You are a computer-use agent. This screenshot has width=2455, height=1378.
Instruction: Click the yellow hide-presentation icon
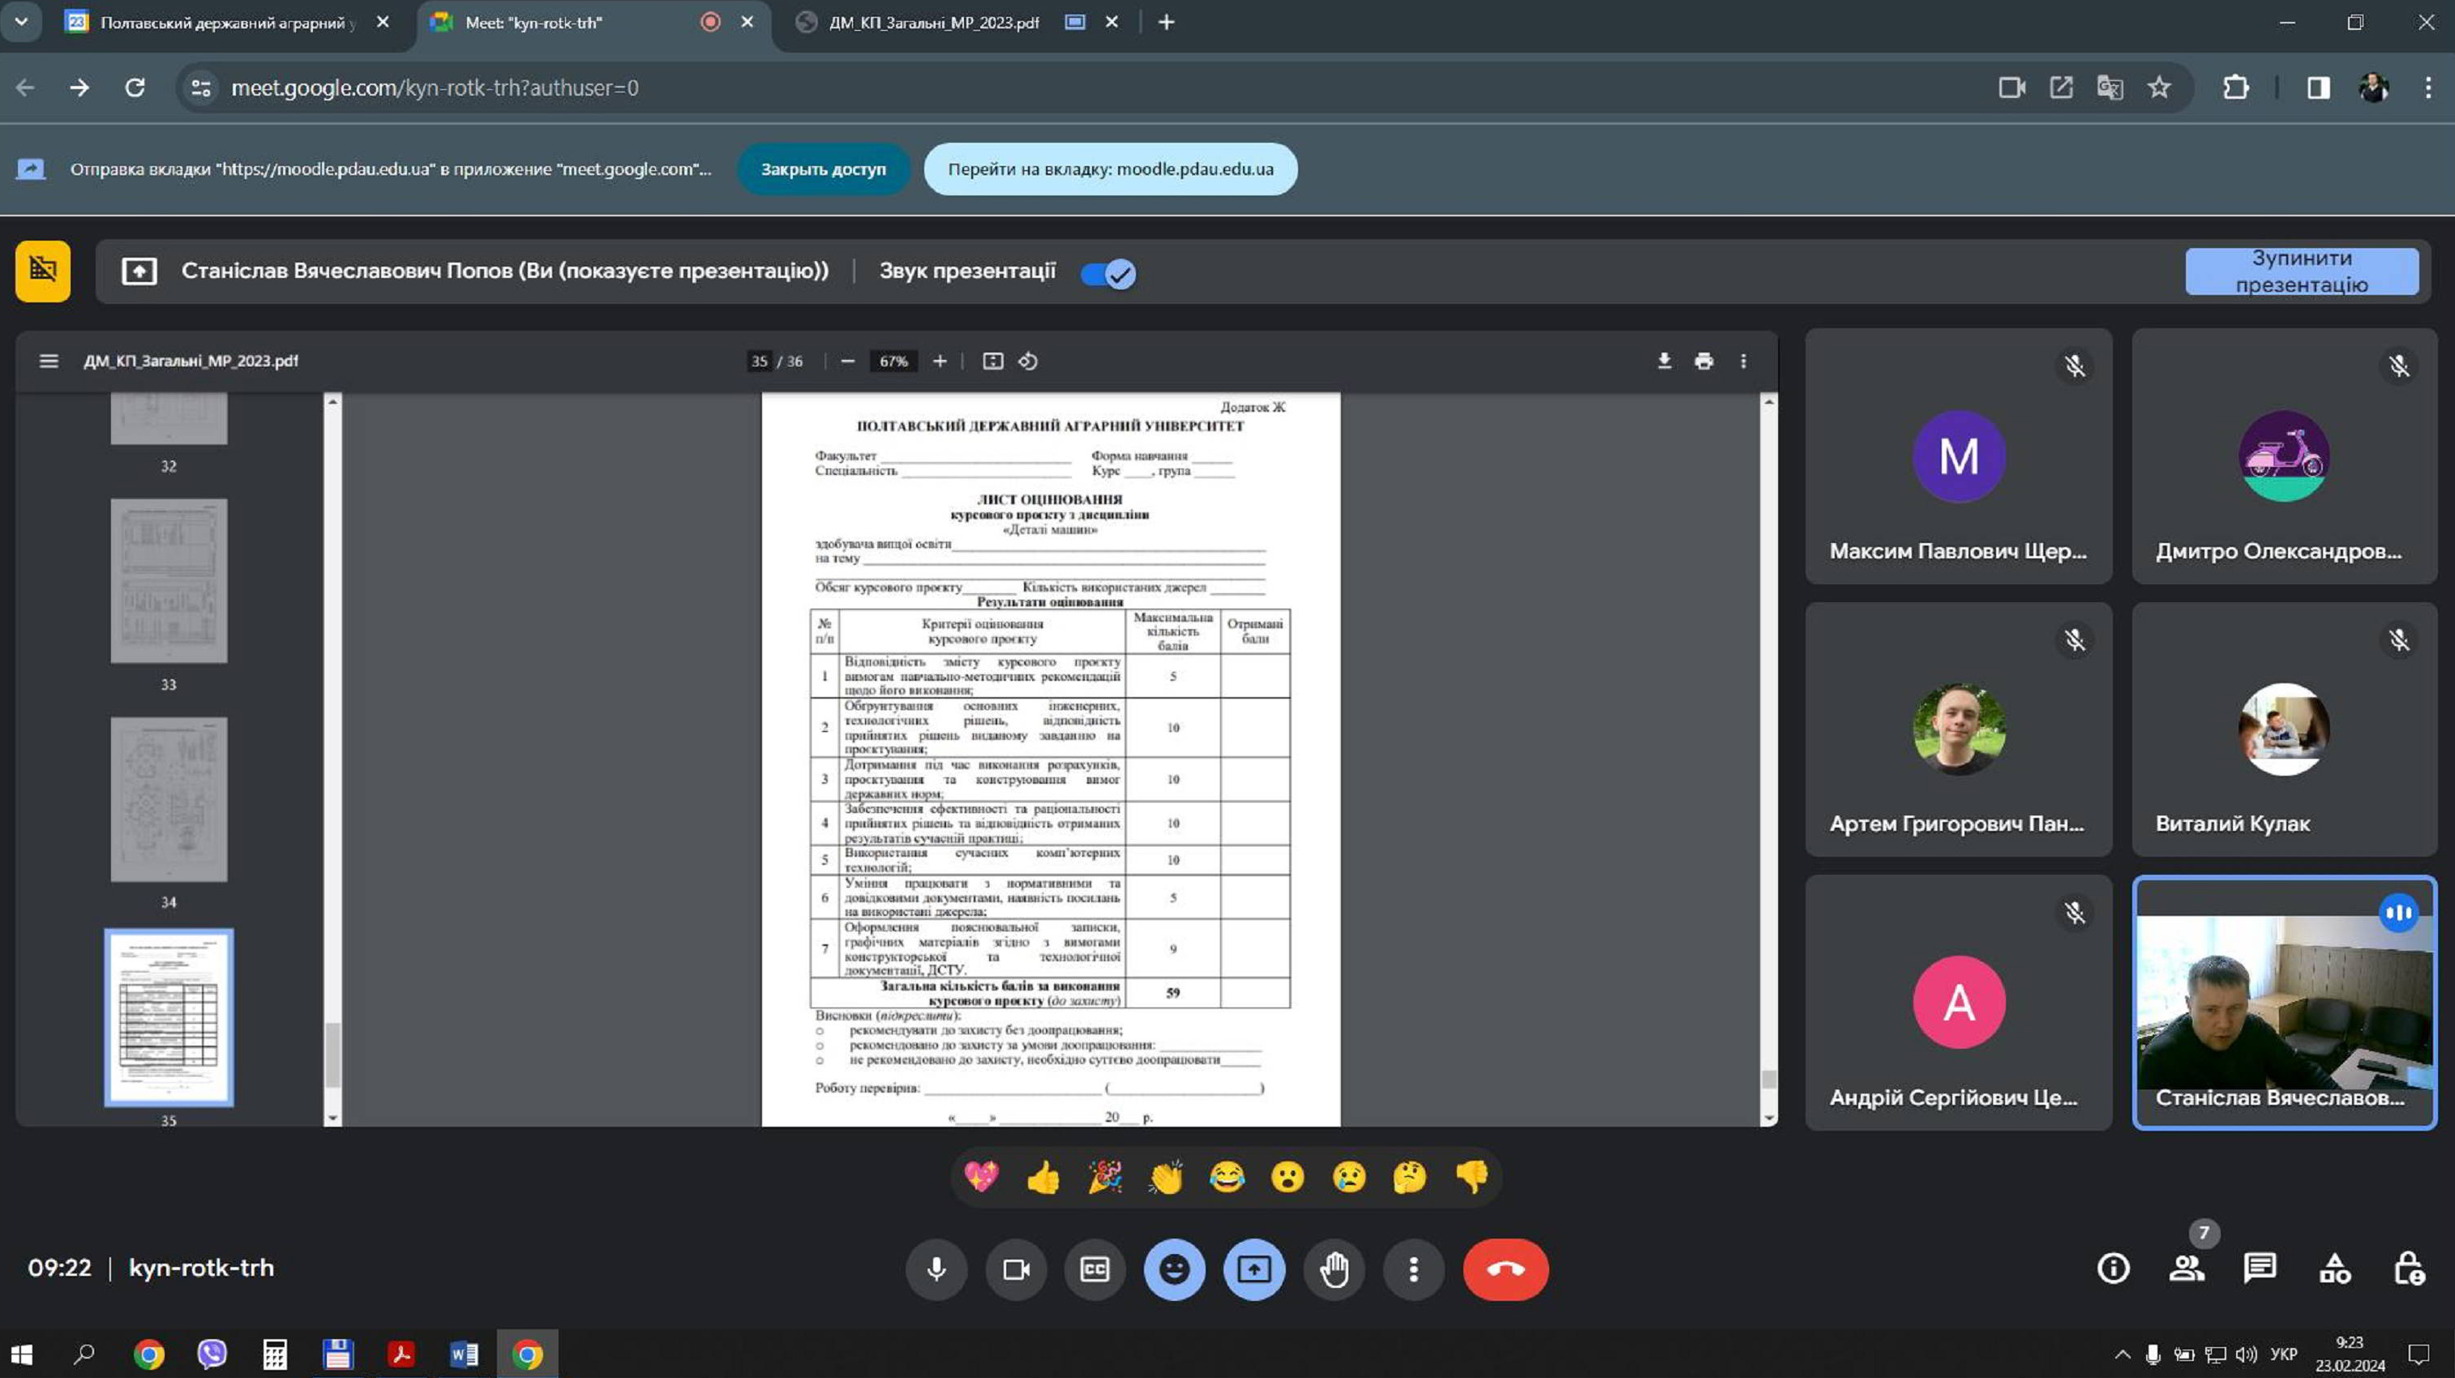pos(43,271)
